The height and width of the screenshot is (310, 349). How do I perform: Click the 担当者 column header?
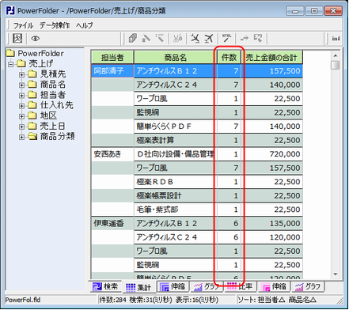112,57
